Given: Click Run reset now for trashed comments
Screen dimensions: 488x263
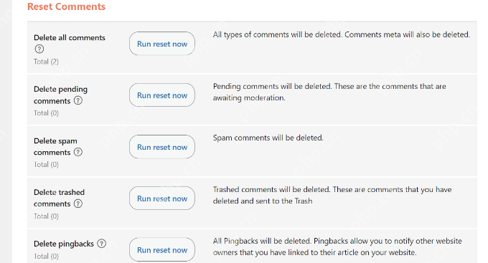Looking at the screenshot, I should 162,199.
